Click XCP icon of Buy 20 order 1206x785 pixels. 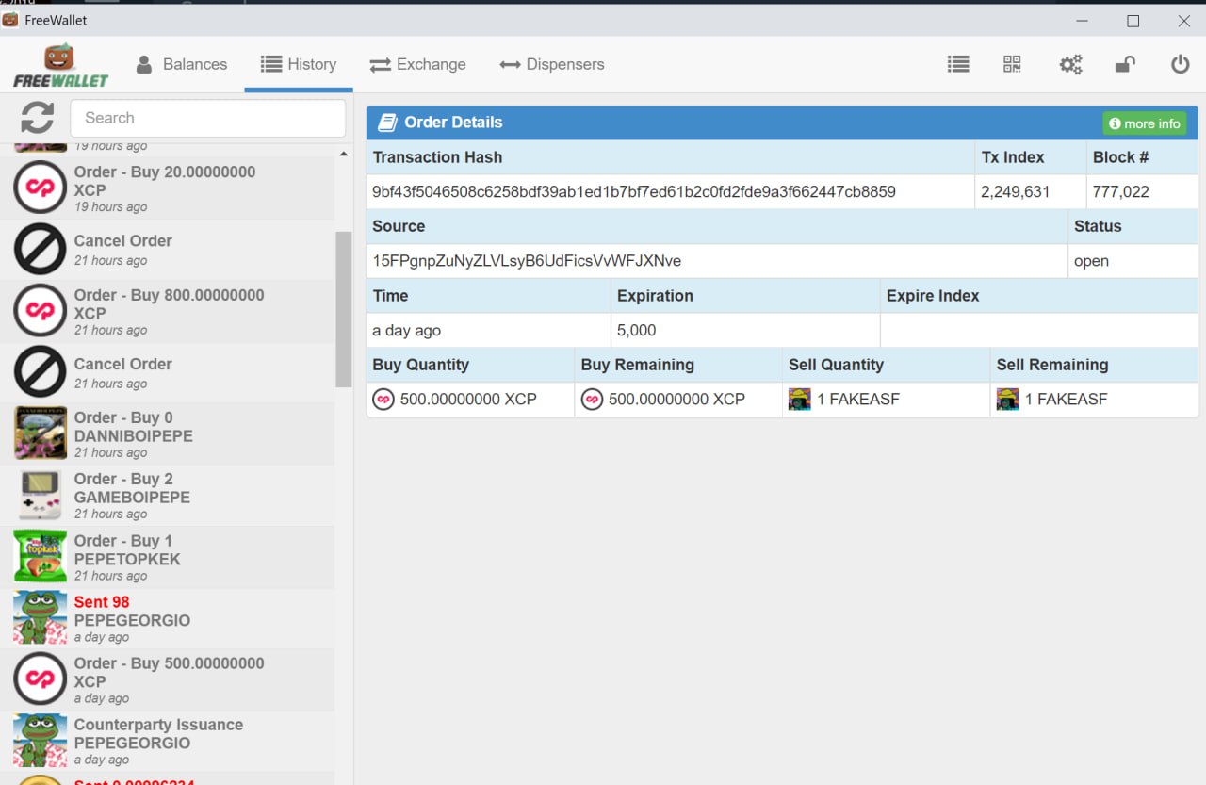coord(41,188)
